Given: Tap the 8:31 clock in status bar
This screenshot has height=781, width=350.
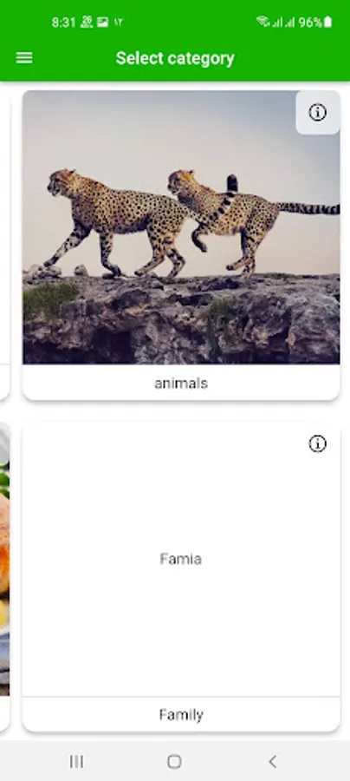Looking at the screenshot, I should (x=63, y=23).
